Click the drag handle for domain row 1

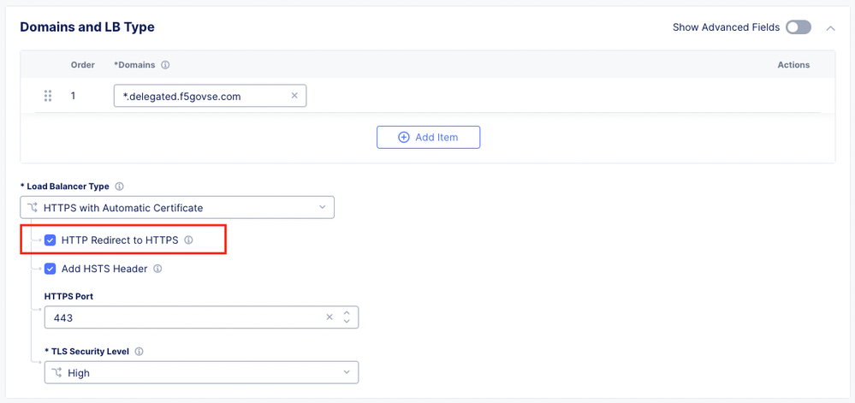coord(48,96)
